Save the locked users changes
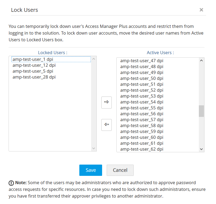Viewport: 216px width, 204px height. point(91,170)
